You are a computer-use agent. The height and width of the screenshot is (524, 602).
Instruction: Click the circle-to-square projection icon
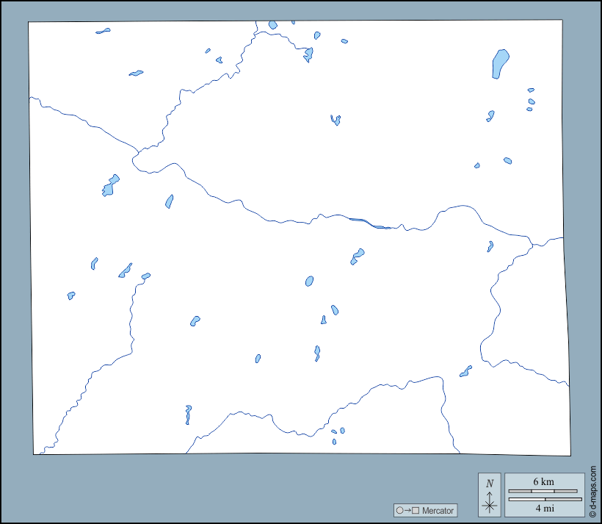407,511
